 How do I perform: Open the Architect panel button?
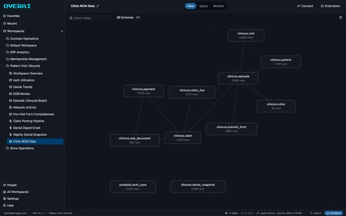coord(334,213)
